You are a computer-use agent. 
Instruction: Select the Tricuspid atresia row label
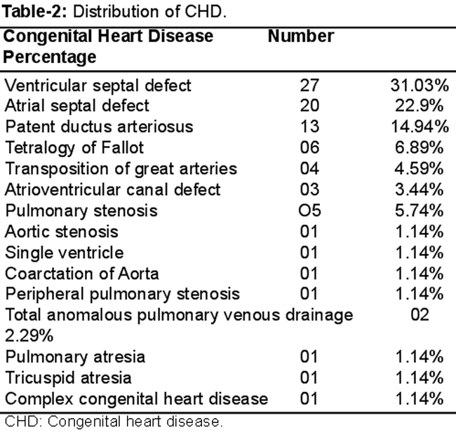(68, 377)
